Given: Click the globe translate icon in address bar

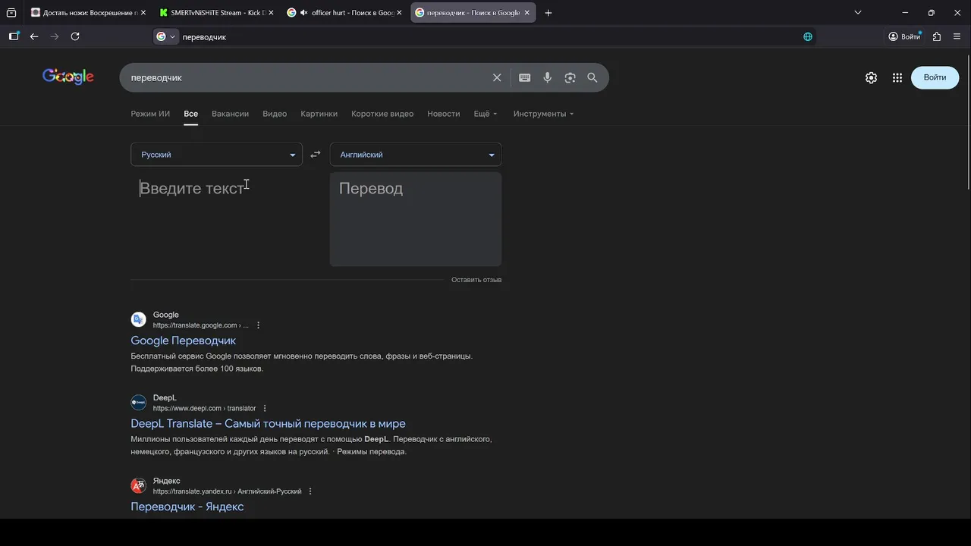Looking at the screenshot, I should (808, 36).
